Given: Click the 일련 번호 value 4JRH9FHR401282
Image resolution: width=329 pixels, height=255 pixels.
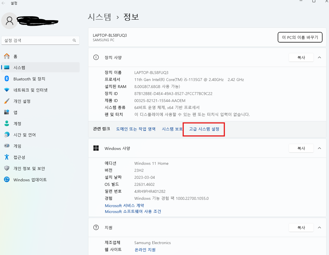Looking at the screenshot, I should tap(150, 191).
